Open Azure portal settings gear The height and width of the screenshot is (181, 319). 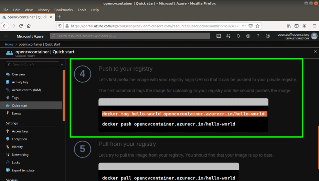[248, 36]
